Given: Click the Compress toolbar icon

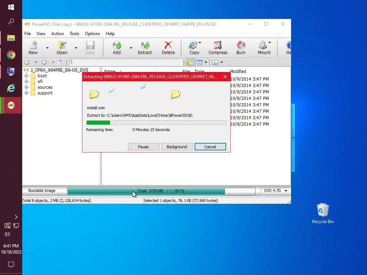Looking at the screenshot, I should coord(218,48).
